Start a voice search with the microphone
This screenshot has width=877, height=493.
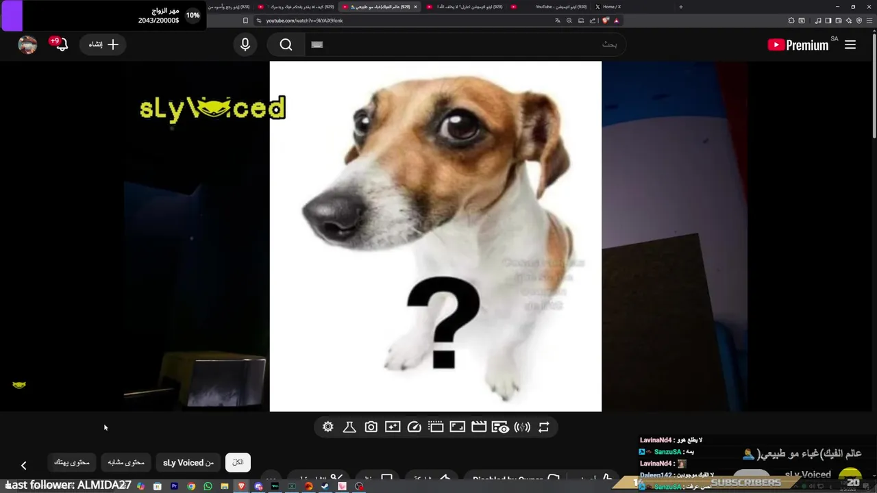click(x=245, y=45)
